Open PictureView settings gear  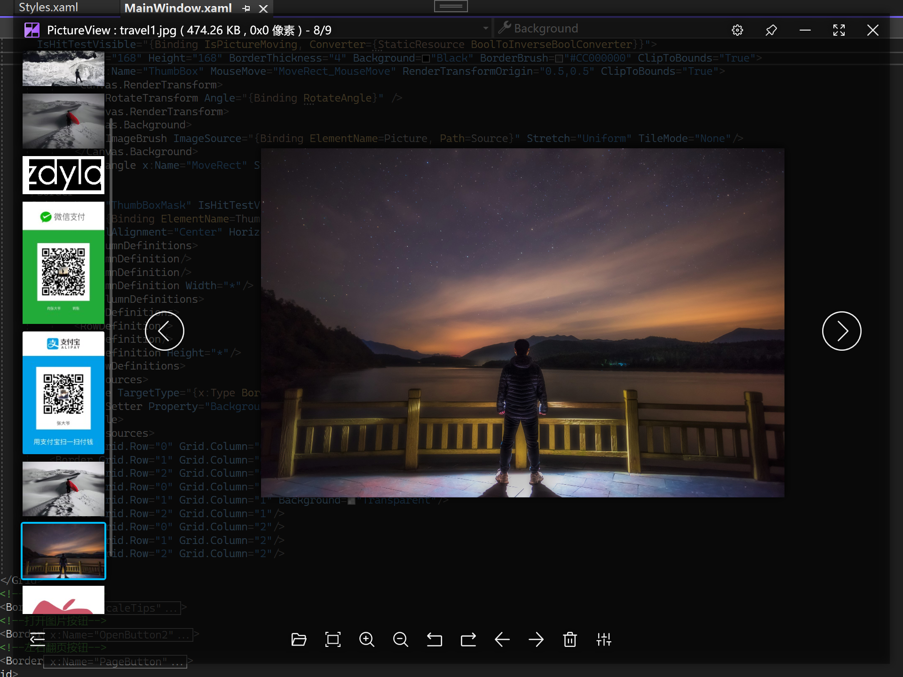point(737,30)
